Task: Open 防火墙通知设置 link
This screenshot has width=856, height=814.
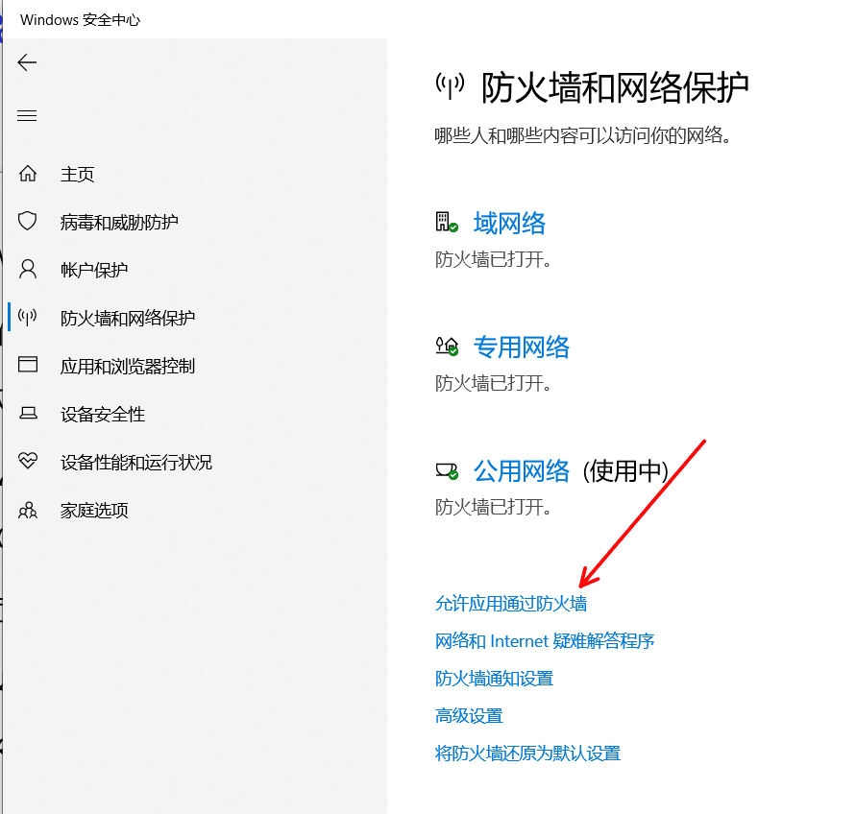Action: 494,678
